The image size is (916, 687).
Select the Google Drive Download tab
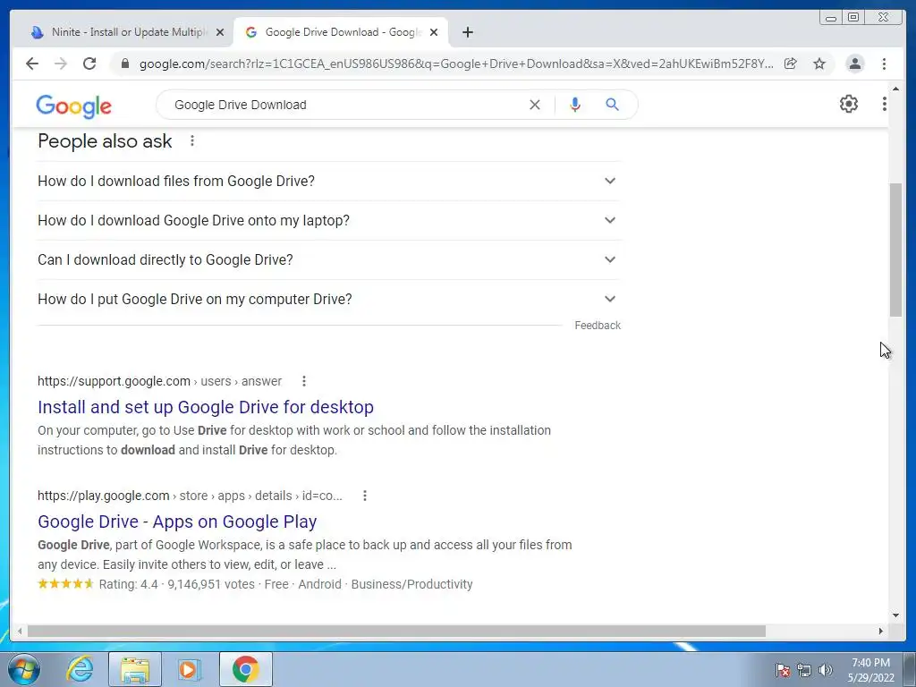tap(341, 32)
